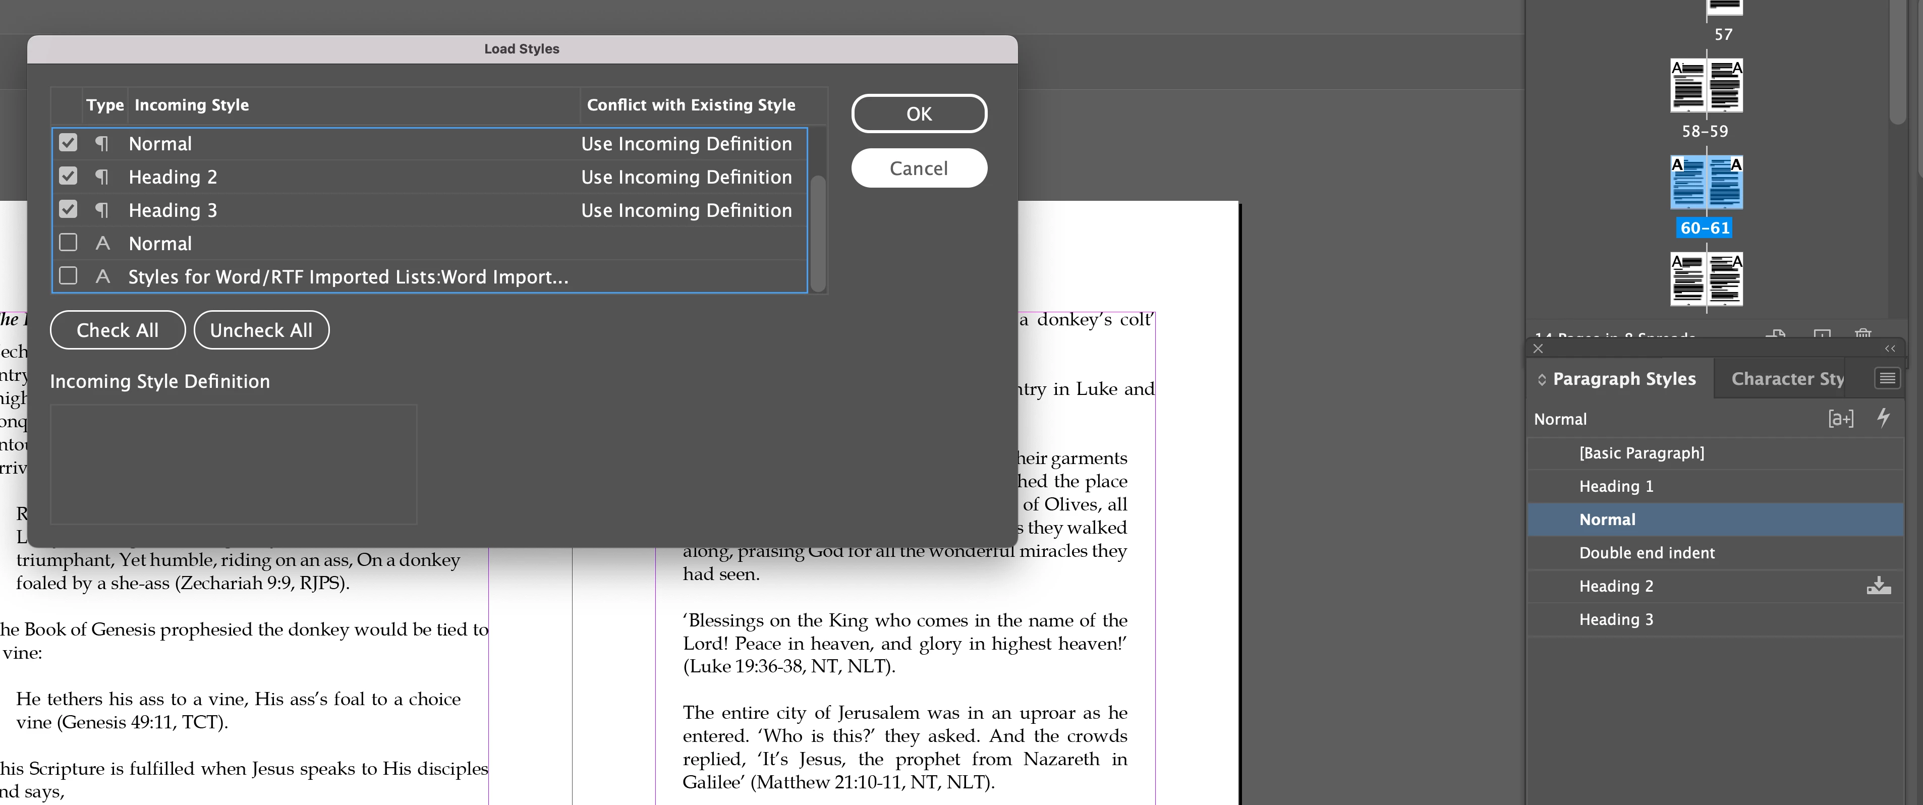Image resolution: width=1923 pixels, height=805 pixels.
Task: Close the styles panel with X icon
Action: pos(1538,349)
